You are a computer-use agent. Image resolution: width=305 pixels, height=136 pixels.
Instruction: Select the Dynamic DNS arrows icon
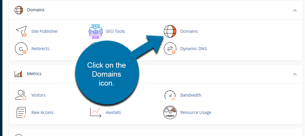tap(170, 49)
